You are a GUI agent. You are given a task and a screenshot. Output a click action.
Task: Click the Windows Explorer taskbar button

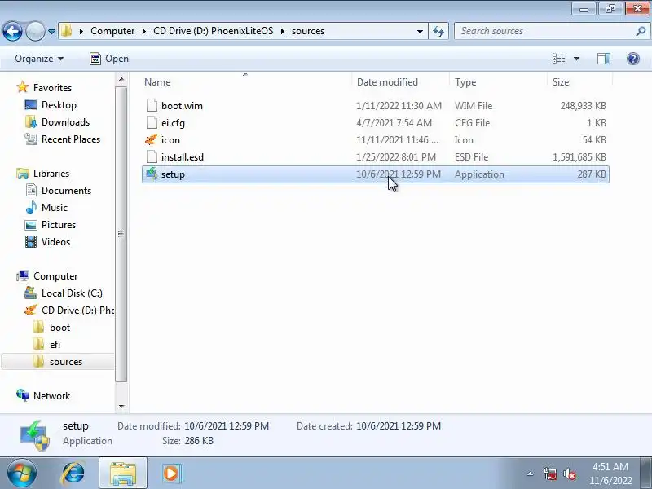coord(123,474)
